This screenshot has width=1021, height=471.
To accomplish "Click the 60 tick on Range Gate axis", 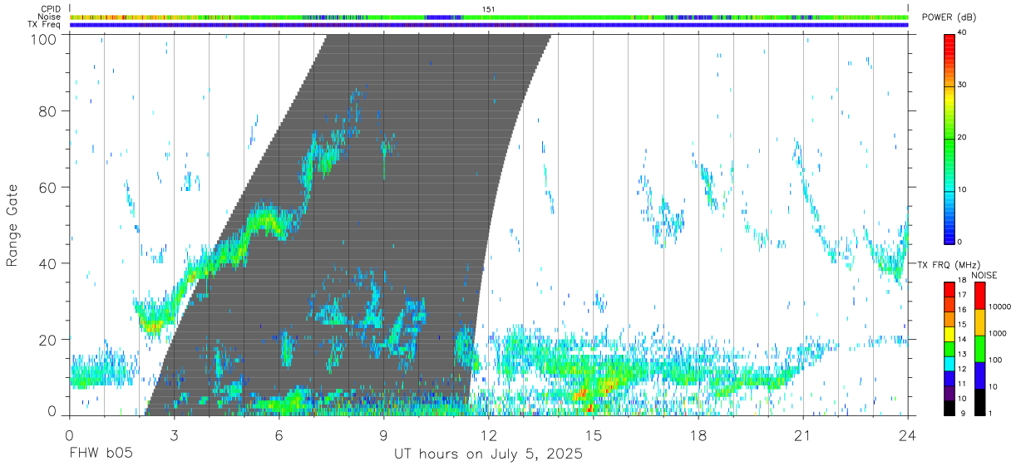I will click(x=48, y=188).
